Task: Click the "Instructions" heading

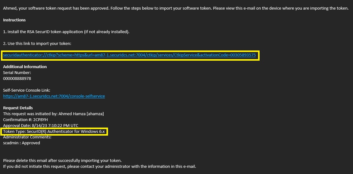Action: (14, 20)
